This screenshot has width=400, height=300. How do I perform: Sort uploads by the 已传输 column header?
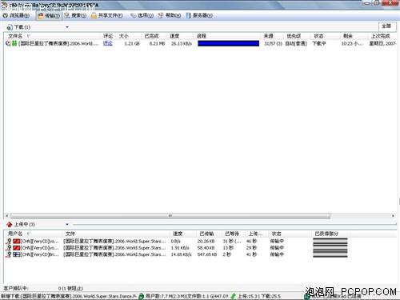[x=206, y=234]
